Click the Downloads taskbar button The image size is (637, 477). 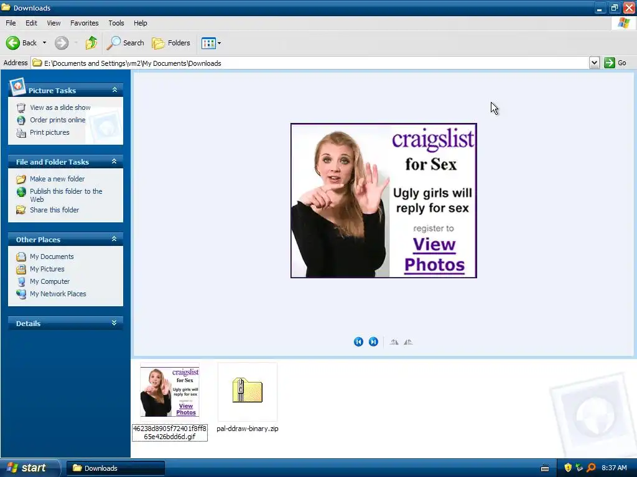coord(115,468)
